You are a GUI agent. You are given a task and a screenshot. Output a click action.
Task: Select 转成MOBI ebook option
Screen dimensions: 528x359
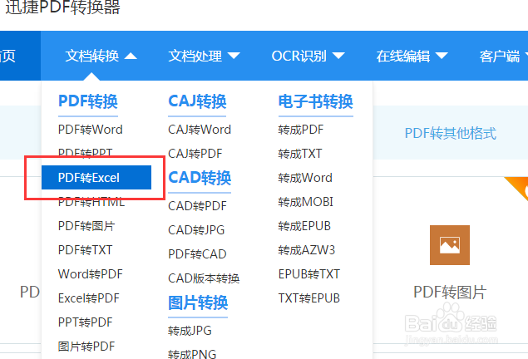tap(305, 202)
